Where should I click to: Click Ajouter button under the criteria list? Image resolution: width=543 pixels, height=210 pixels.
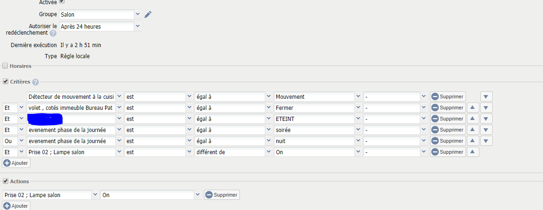click(16, 163)
